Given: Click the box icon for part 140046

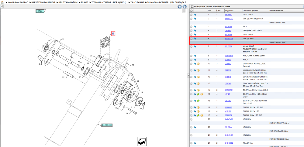Looking at the screenshot, I should point(198,77).
